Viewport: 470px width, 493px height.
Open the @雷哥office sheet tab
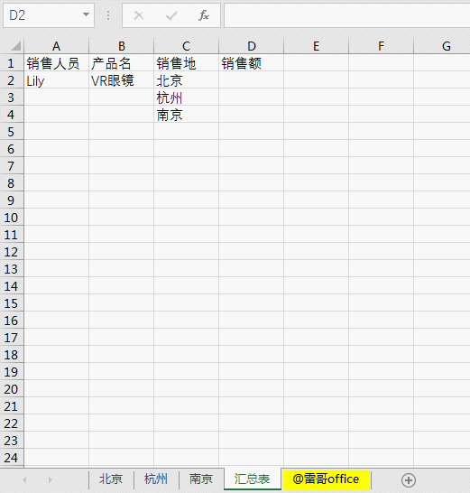(x=326, y=479)
